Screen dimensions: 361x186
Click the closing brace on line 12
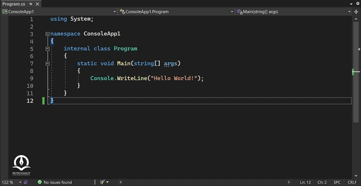(52, 100)
